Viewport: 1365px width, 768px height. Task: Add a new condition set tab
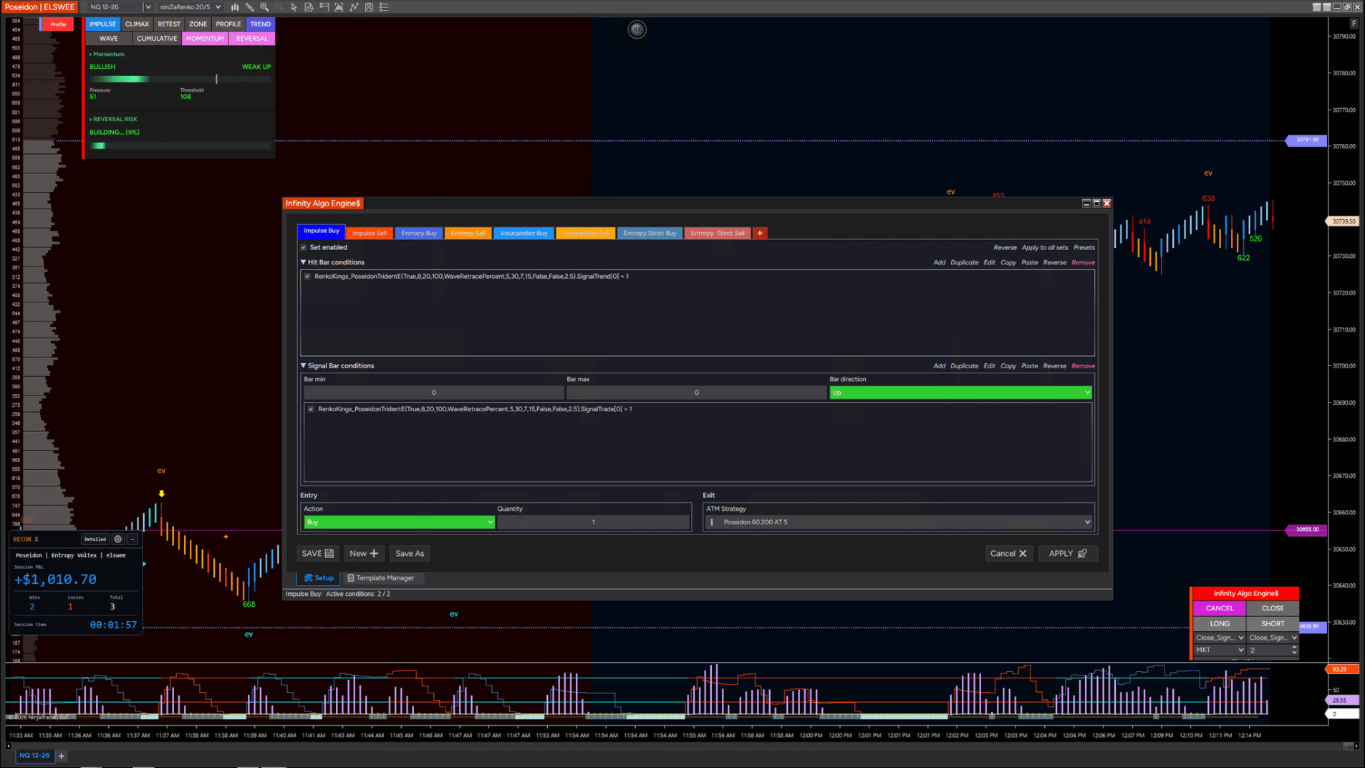pyautogui.click(x=760, y=233)
